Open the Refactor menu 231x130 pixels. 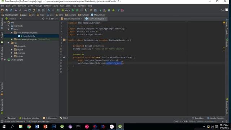click(48, 6)
